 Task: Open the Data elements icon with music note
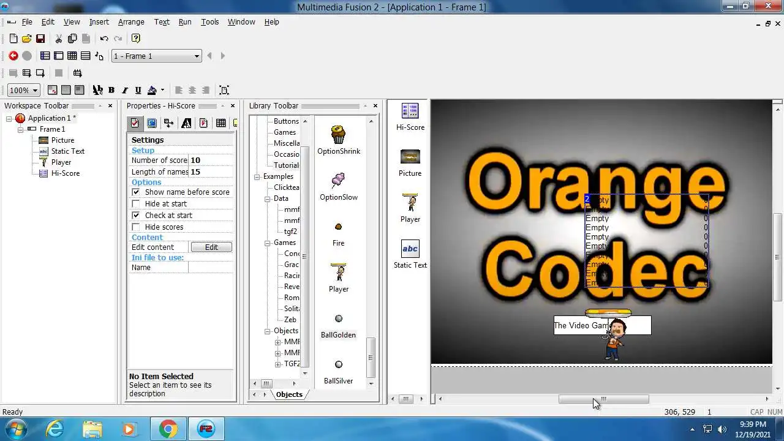[99, 56]
